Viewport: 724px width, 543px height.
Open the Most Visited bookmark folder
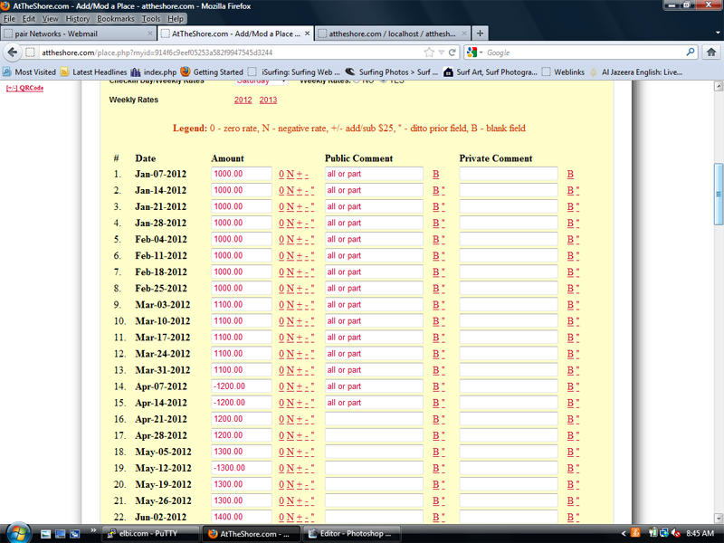click(x=29, y=72)
